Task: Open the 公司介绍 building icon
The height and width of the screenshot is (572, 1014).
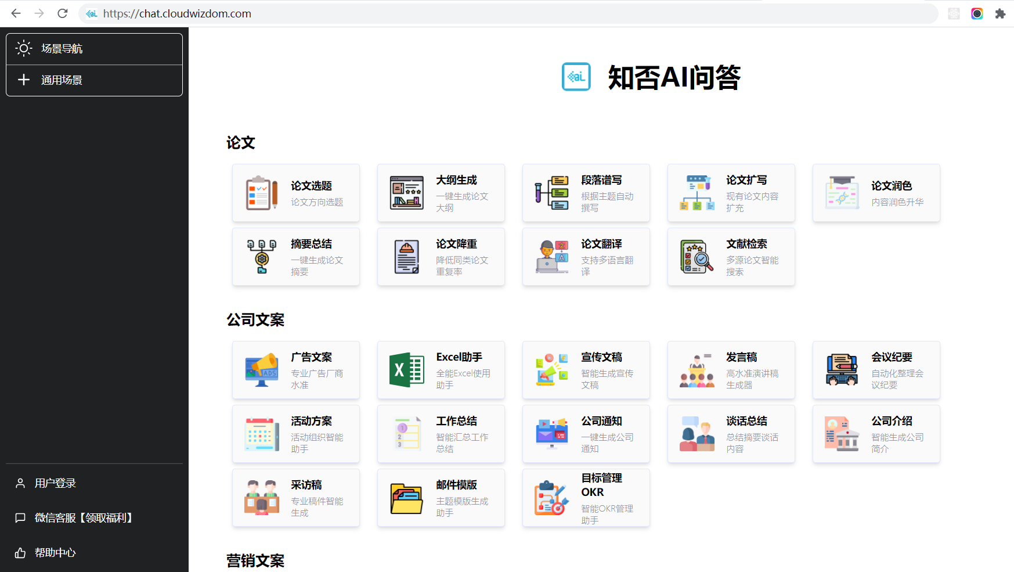Action: [x=842, y=434]
